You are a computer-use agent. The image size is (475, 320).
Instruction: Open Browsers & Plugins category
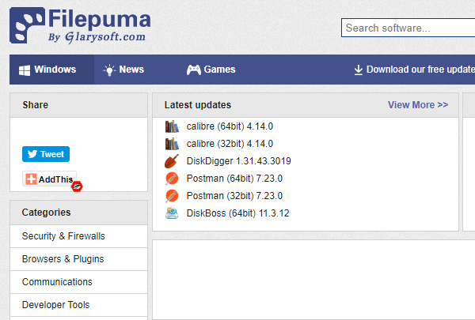(78, 259)
